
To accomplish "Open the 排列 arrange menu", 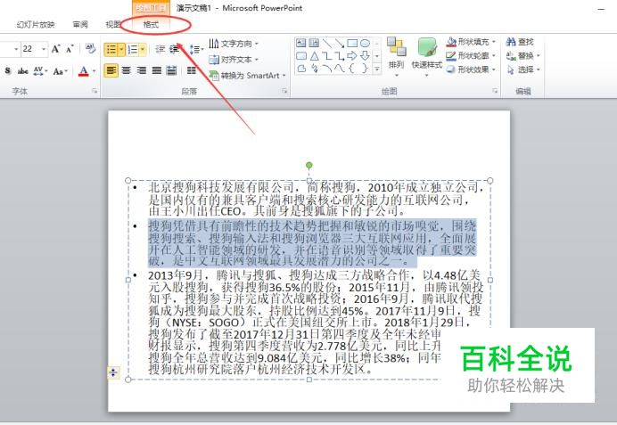I will point(396,57).
